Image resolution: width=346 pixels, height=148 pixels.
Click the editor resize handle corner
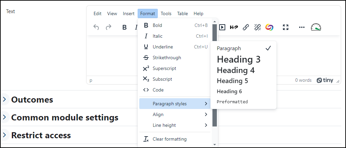tap(338, 81)
